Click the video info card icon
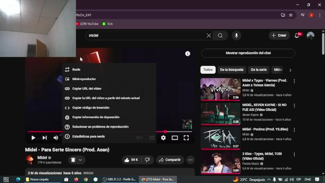This screenshot has height=183, width=325. click(x=188, y=54)
